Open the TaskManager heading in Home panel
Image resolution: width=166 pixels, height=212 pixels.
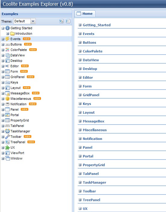click(94, 182)
